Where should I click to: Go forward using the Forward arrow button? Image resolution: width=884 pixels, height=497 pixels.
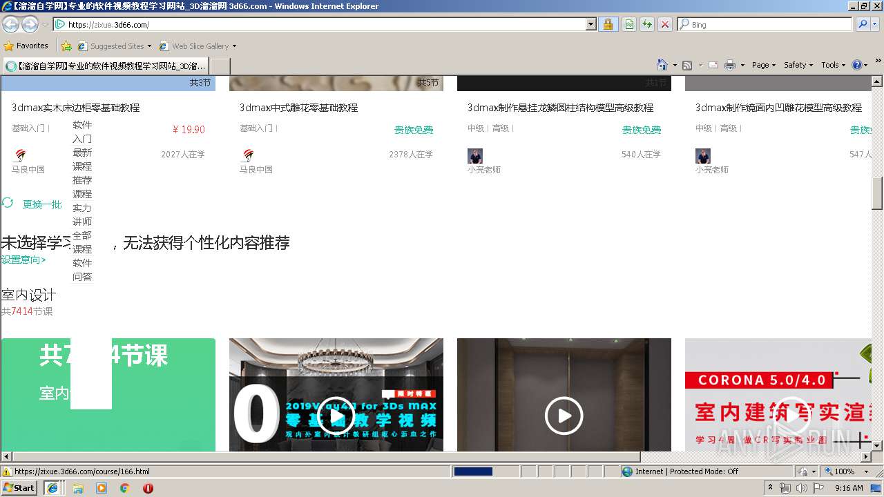pos(30,24)
